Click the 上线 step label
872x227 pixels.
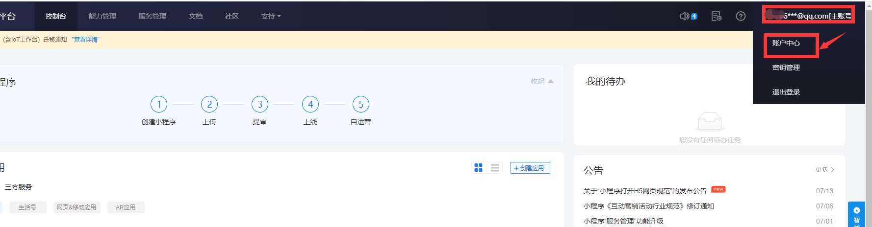pyautogui.click(x=310, y=122)
